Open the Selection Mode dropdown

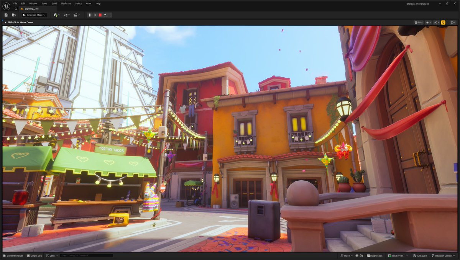click(x=34, y=15)
